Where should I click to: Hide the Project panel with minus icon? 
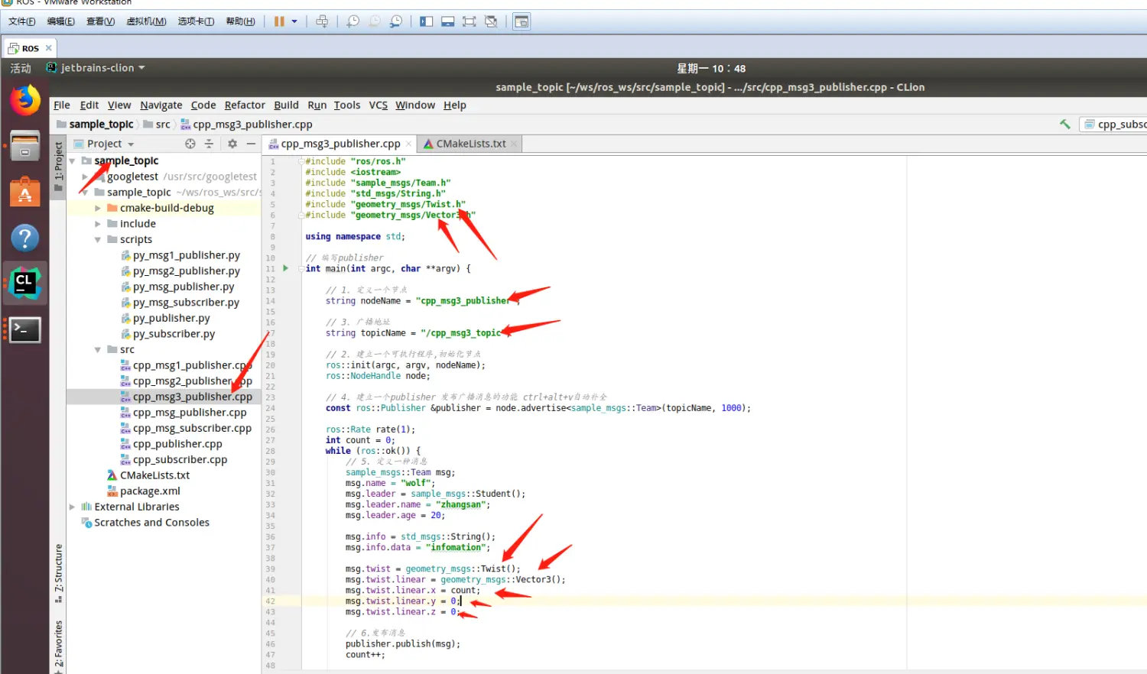tap(251, 144)
